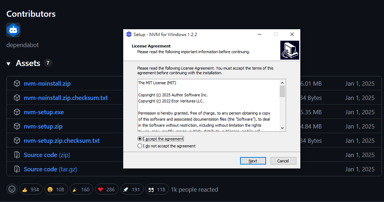Click the license scrollbar thumb
384x202 pixels.
[282, 91]
